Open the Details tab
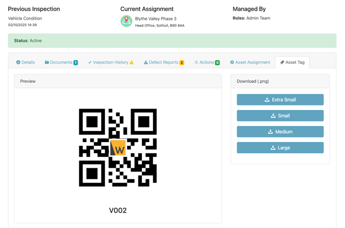Screen dimensions: 345x228 coord(28,62)
